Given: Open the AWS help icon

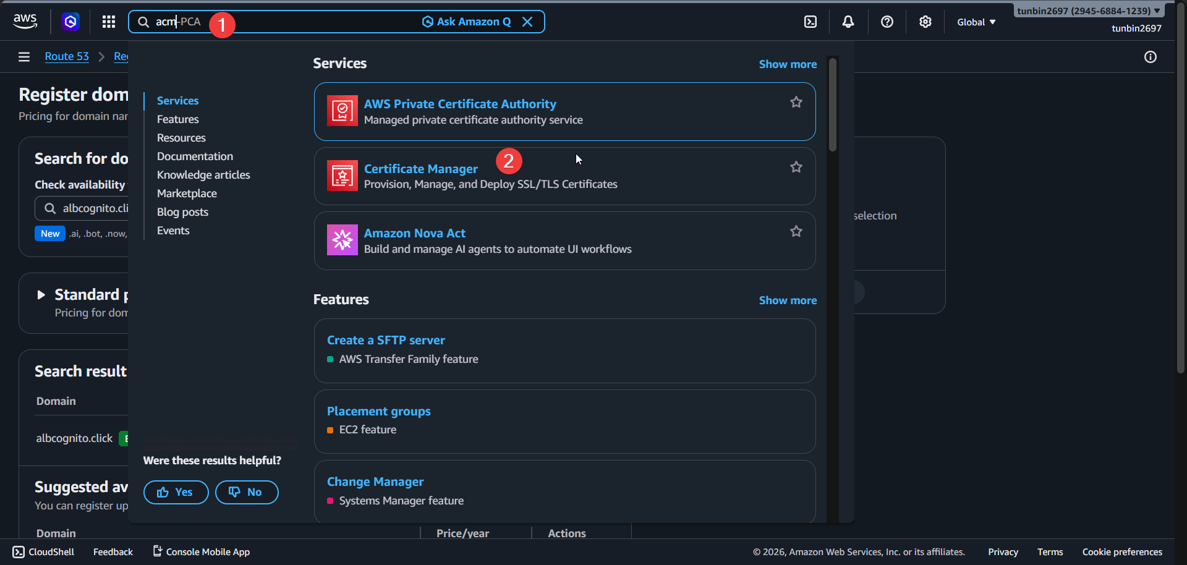Looking at the screenshot, I should click(887, 22).
